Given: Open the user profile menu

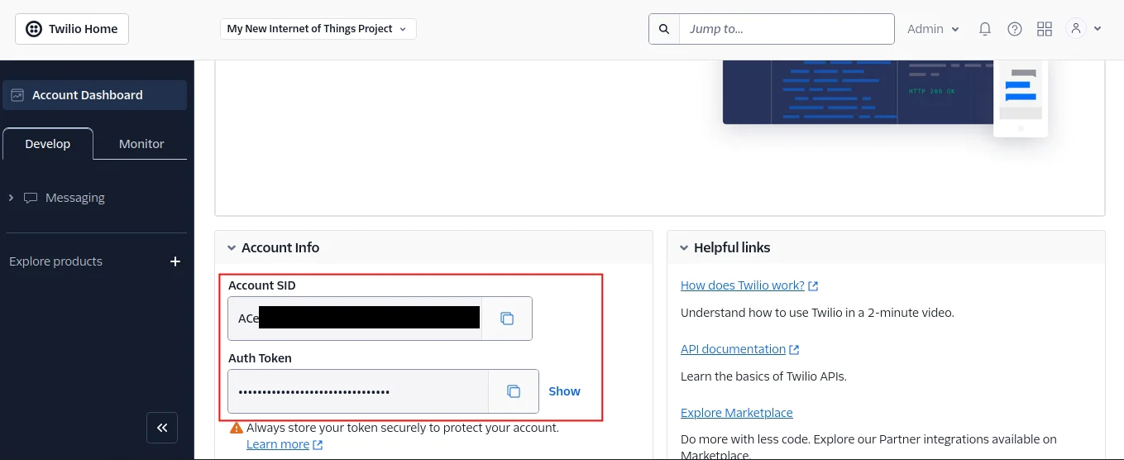Looking at the screenshot, I should [1075, 29].
